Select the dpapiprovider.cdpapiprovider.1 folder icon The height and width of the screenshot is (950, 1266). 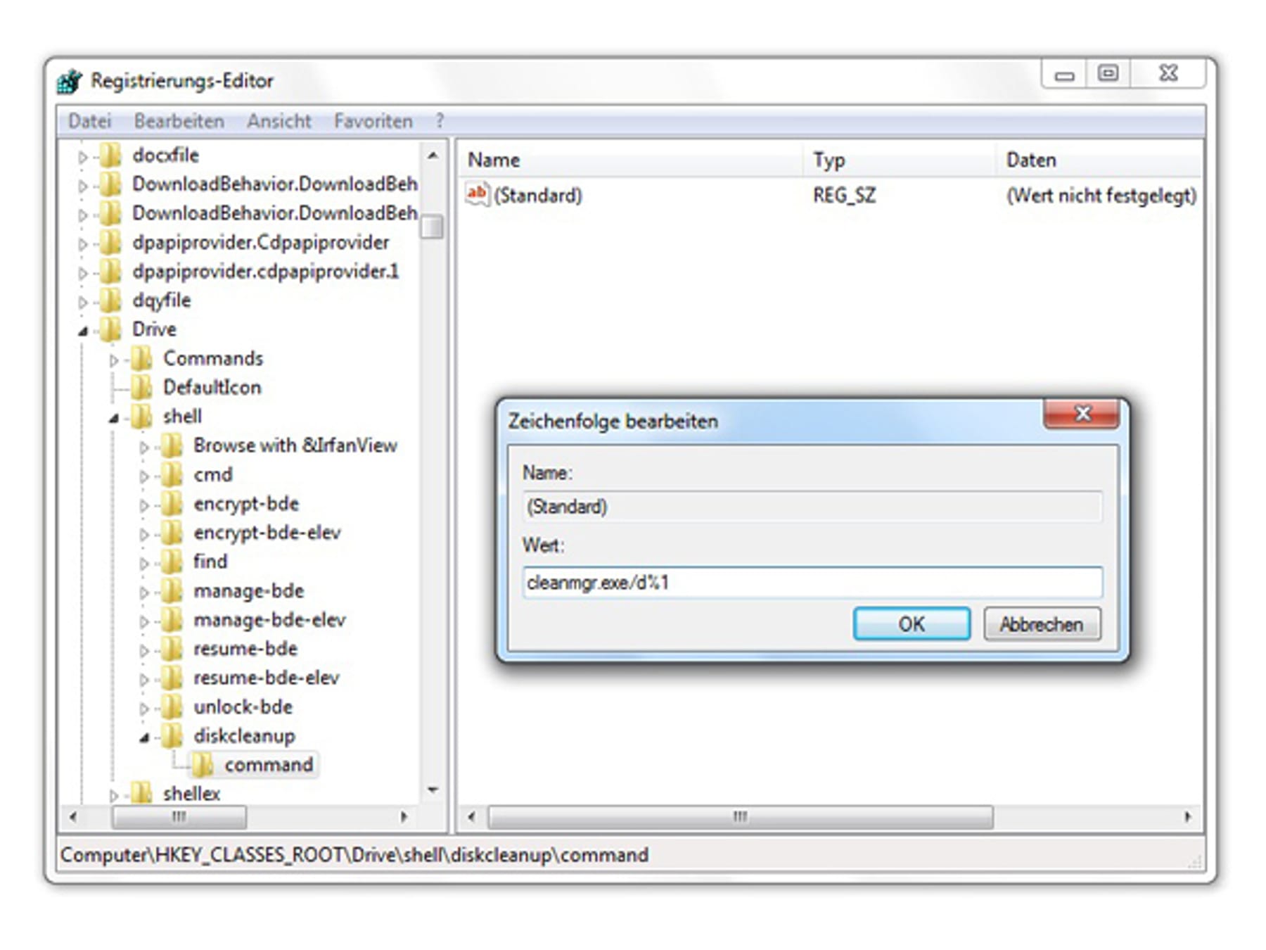tap(110, 272)
